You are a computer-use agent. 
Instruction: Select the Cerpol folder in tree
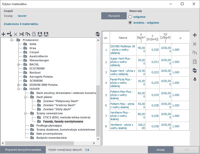[x=34, y=52]
